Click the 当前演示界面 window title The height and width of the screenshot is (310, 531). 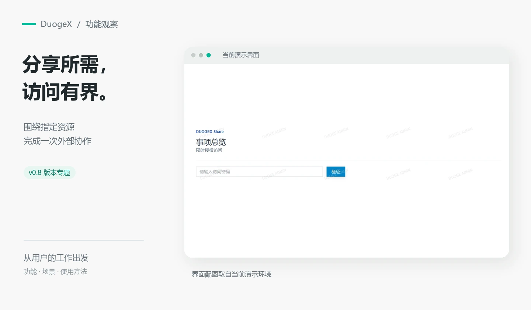pyautogui.click(x=241, y=55)
